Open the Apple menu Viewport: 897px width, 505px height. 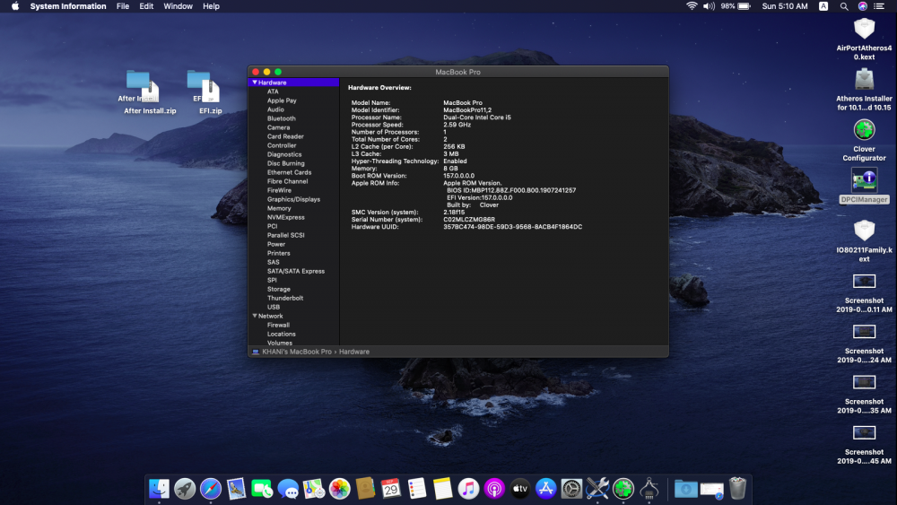[15, 6]
